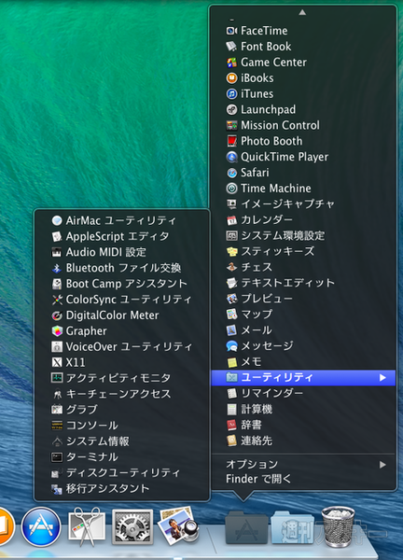Click the リマインダー icon
Image resolution: width=403 pixels, height=560 pixels.
231,394
